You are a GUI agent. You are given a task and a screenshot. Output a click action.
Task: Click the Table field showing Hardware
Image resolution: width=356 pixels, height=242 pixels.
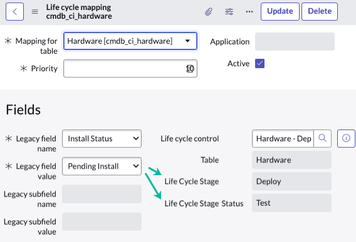(291, 160)
